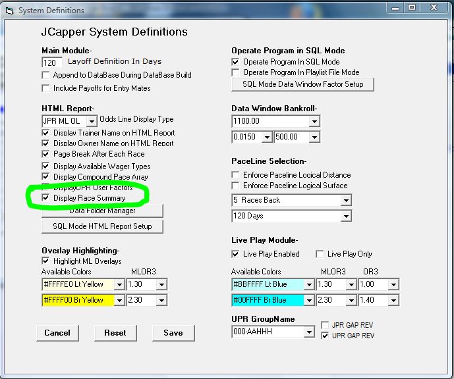Open the 1100.00 bankroll dropdown

point(314,122)
